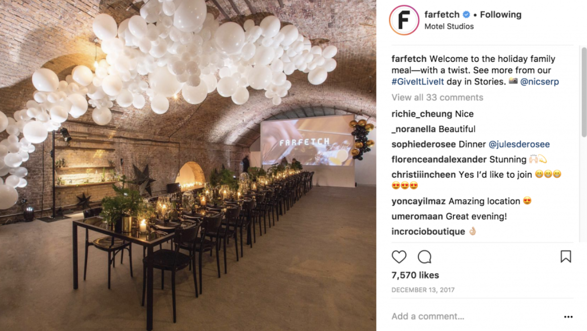Open comments via speech bubble icon
Viewport: 587px width, 331px height.
coord(424,257)
